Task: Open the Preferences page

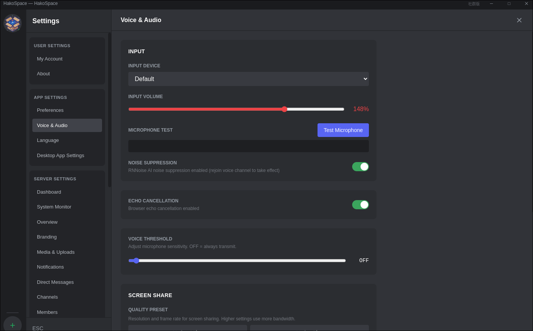Action: coord(50,110)
